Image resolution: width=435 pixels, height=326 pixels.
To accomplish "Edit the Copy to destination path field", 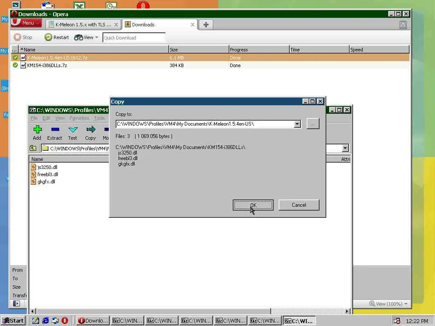I will click(205, 124).
